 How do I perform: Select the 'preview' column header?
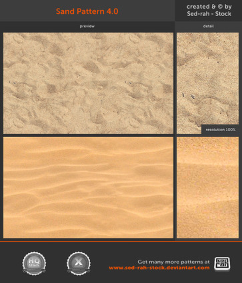coord(87,26)
